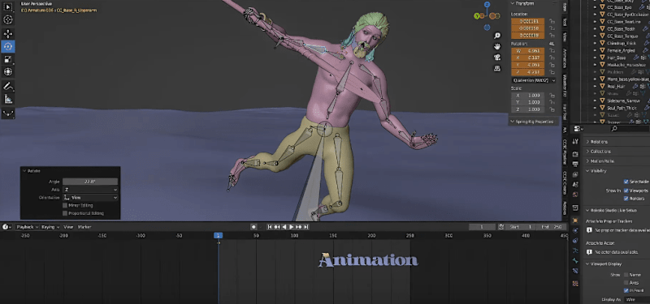
Task: Jump to the start frame
Action: pos(270,227)
